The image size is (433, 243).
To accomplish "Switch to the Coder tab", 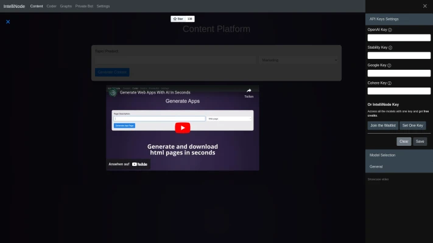I will coord(51,6).
